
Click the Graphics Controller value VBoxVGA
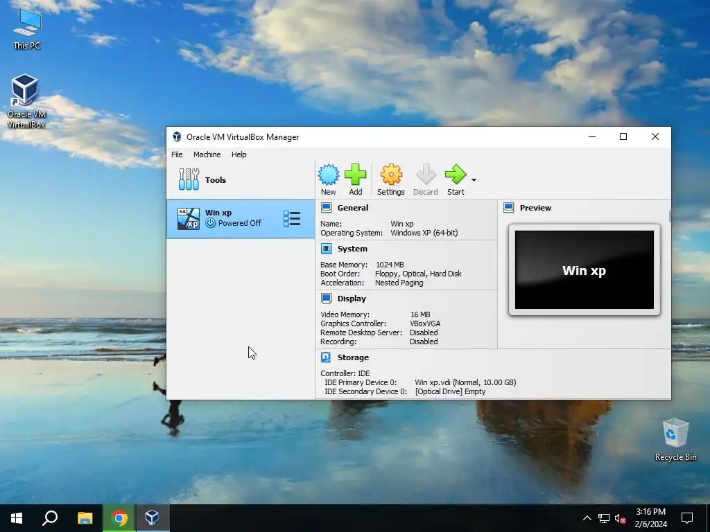[425, 323]
